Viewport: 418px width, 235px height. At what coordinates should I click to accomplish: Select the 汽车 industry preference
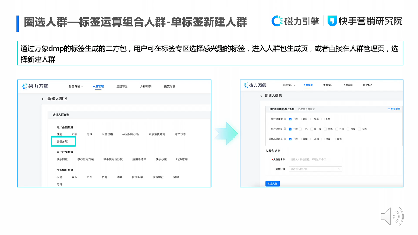pos(89,177)
